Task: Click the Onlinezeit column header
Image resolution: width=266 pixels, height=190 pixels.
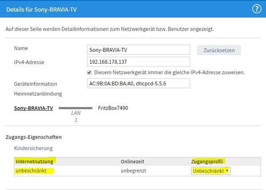Action: [132, 162]
